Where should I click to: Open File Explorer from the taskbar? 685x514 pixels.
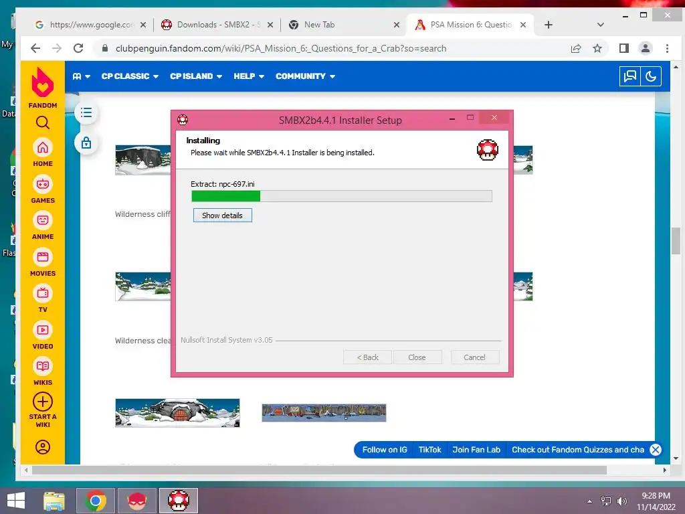coord(54,501)
